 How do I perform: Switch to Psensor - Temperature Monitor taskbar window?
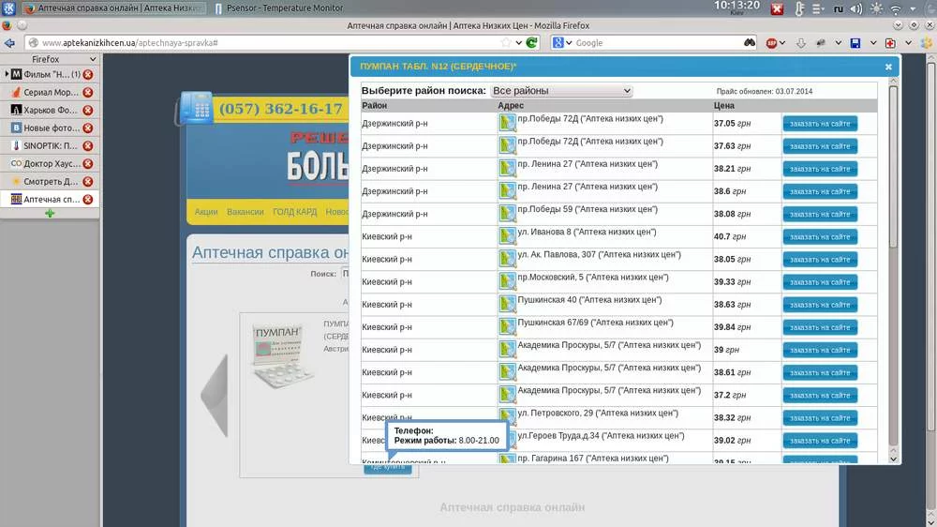pyautogui.click(x=278, y=8)
